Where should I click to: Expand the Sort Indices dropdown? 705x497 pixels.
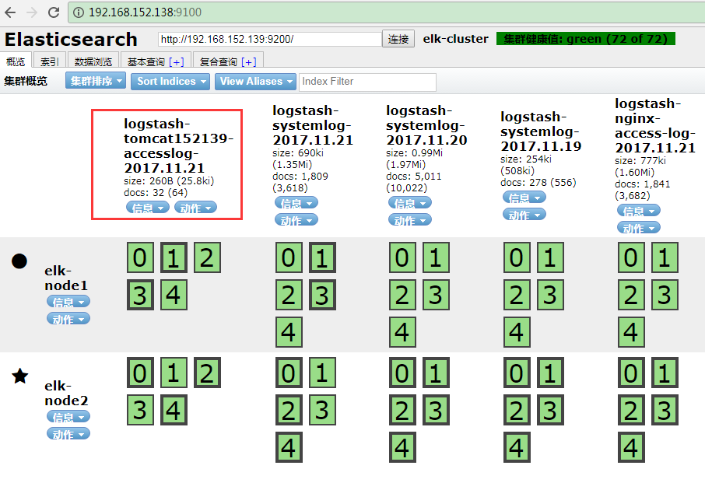[170, 82]
